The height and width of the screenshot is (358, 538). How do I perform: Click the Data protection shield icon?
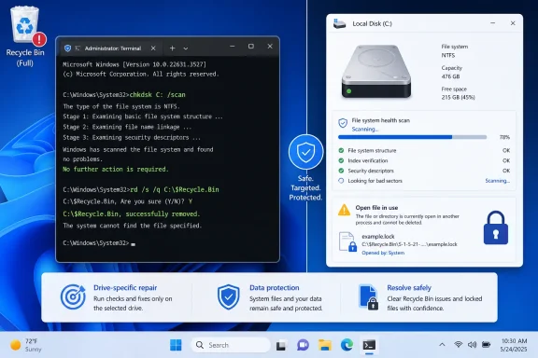point(229,296)
